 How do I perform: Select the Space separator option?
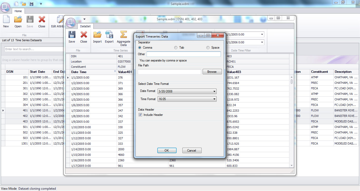[208, 48]
